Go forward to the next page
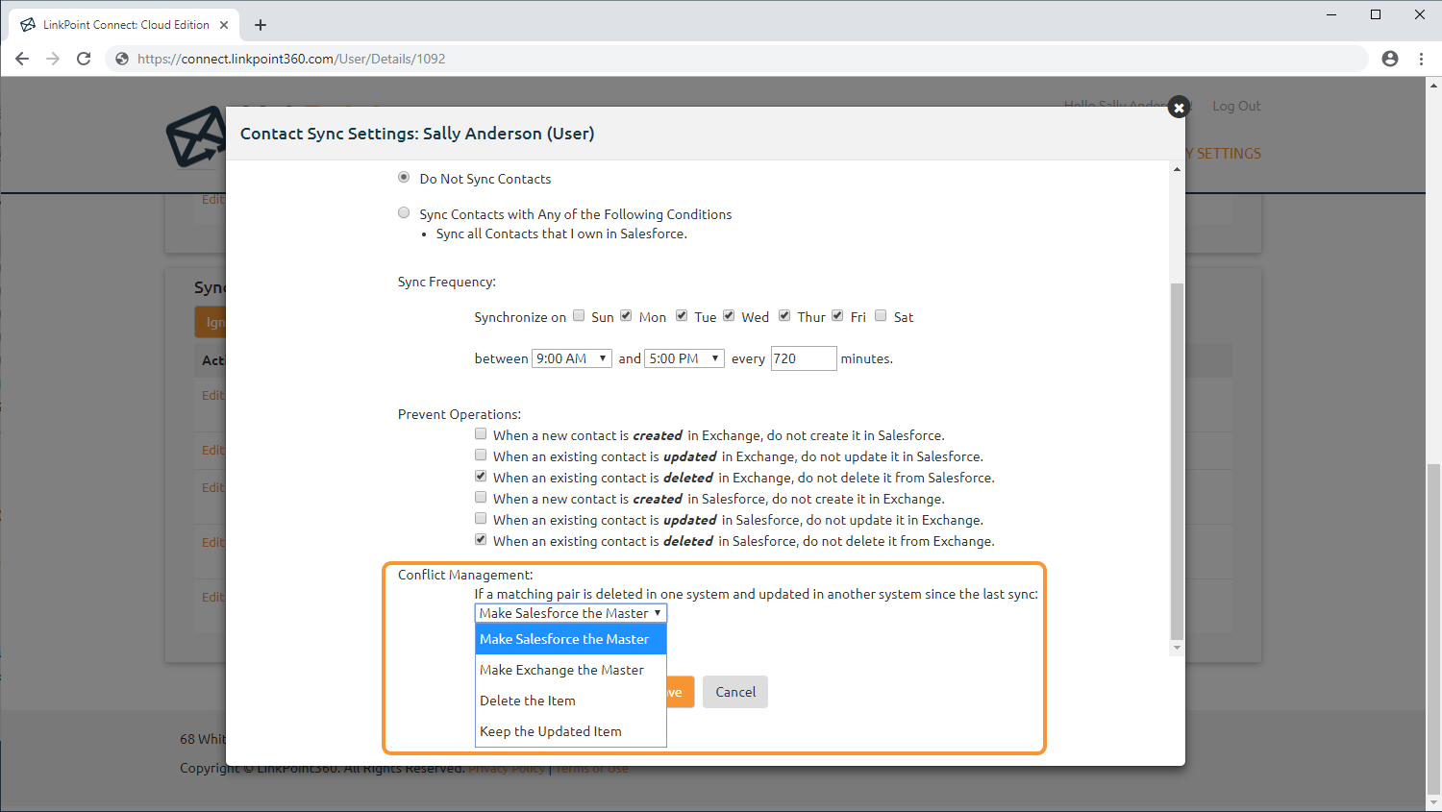Screen dimensions: 1442x812 pyautogui.click(x=53, y=59)
